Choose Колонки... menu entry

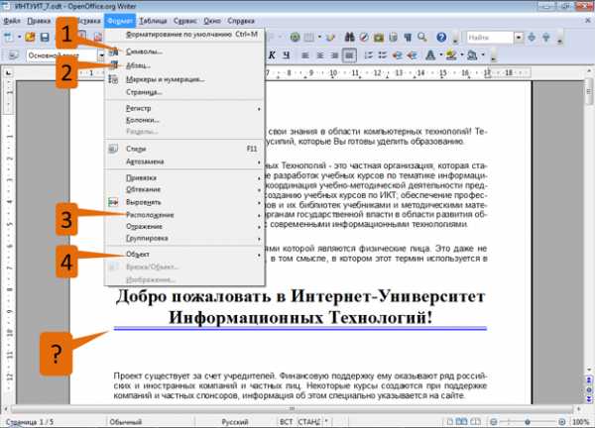coord(184,120)
